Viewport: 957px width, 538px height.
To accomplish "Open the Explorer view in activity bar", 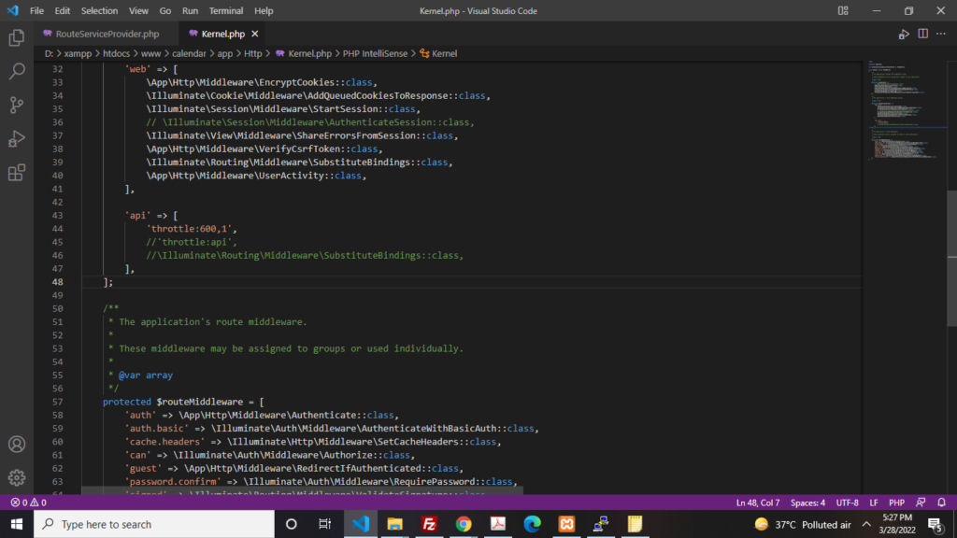I will coord(16,38).
